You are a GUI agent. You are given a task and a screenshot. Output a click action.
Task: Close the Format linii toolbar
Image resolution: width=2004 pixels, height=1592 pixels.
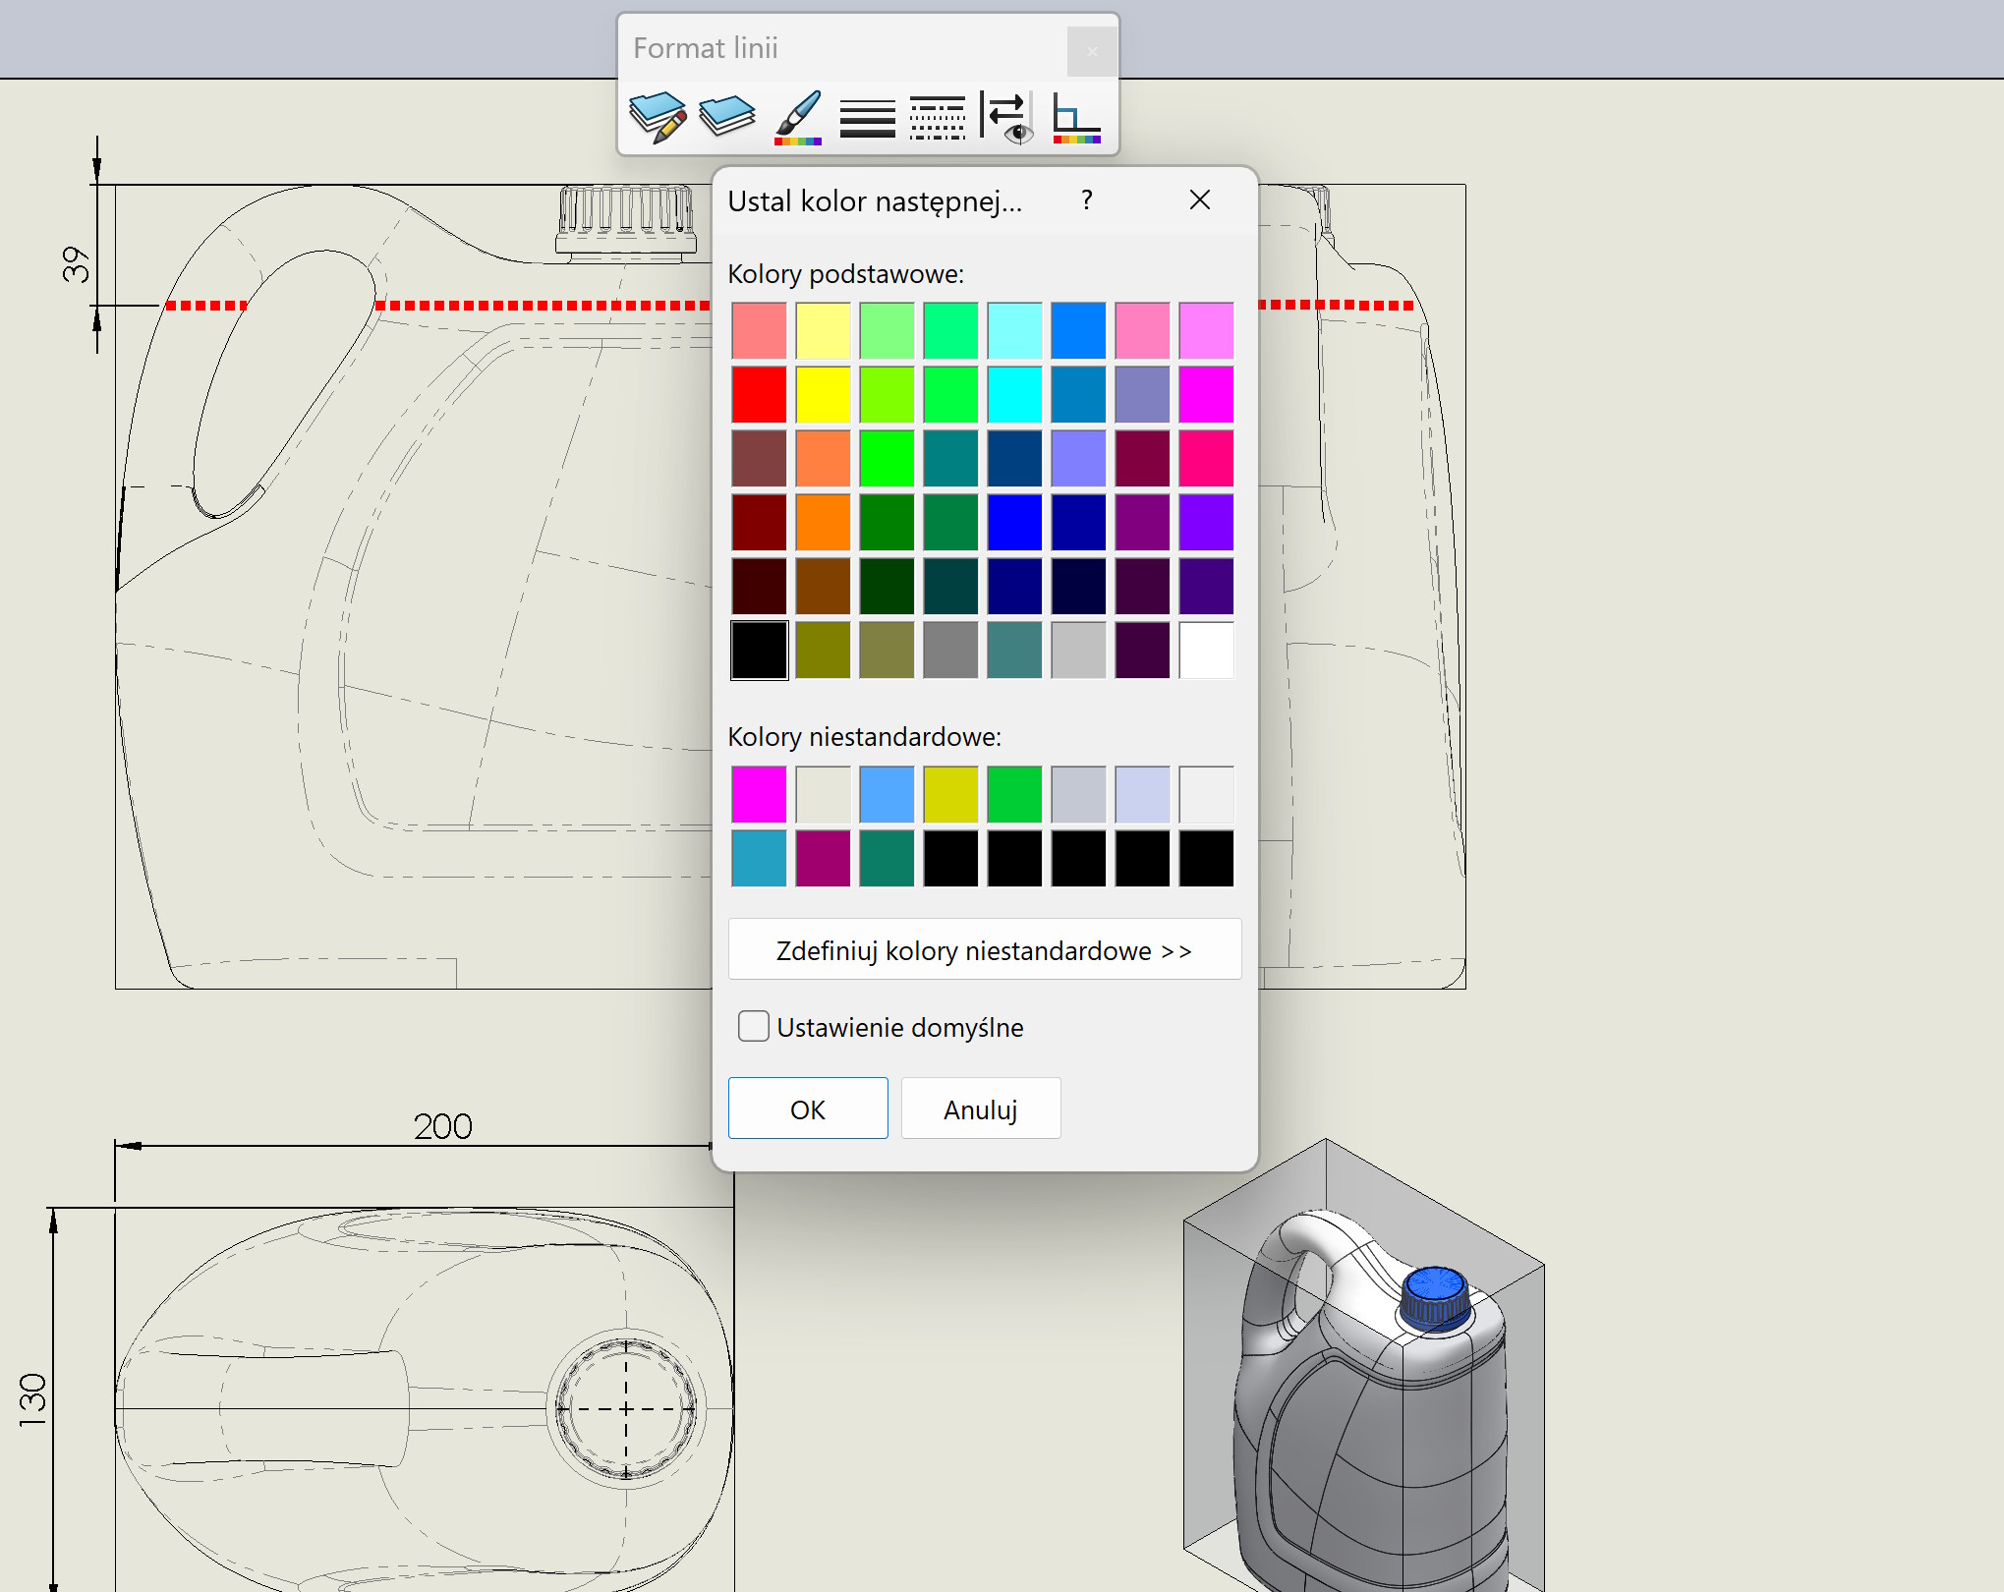coord(1092,51)
